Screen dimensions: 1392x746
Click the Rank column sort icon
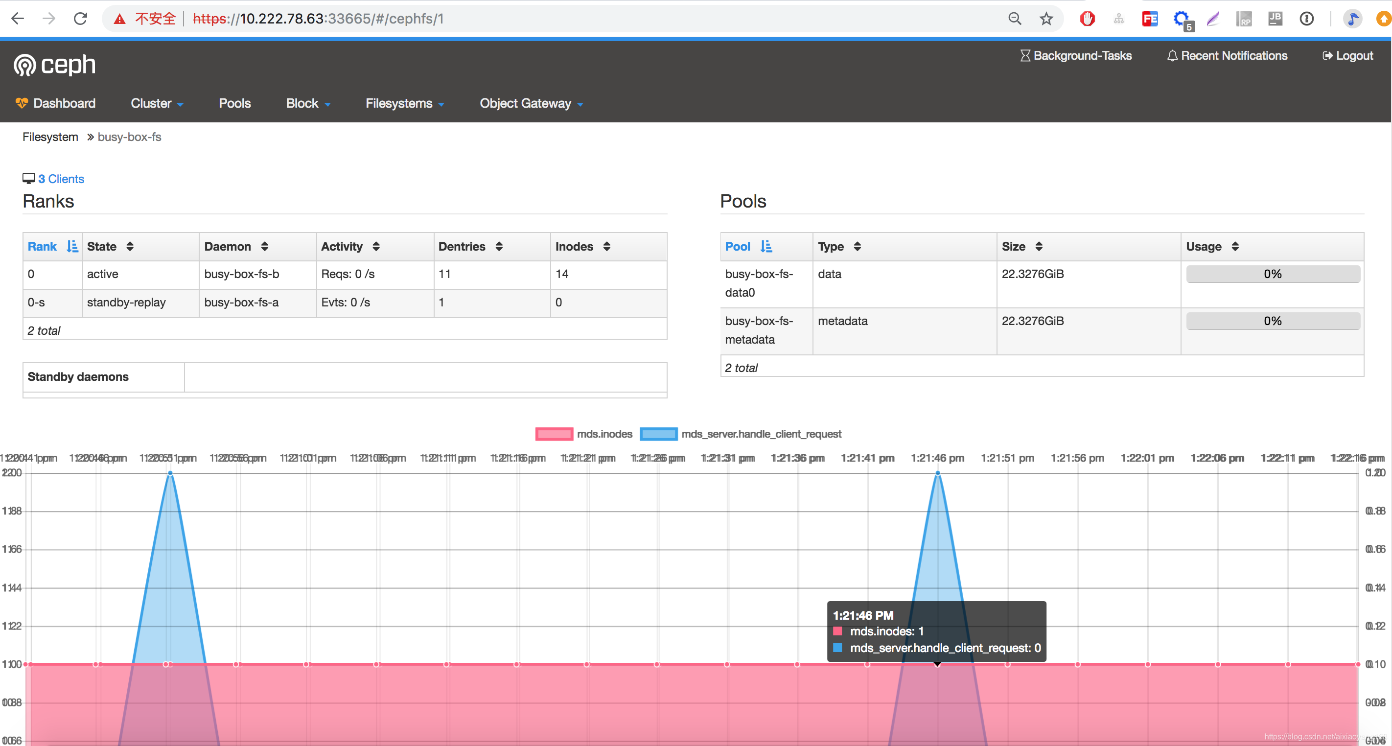(71, 246)
